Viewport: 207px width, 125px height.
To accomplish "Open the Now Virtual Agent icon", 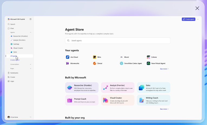I will (148, 63).
